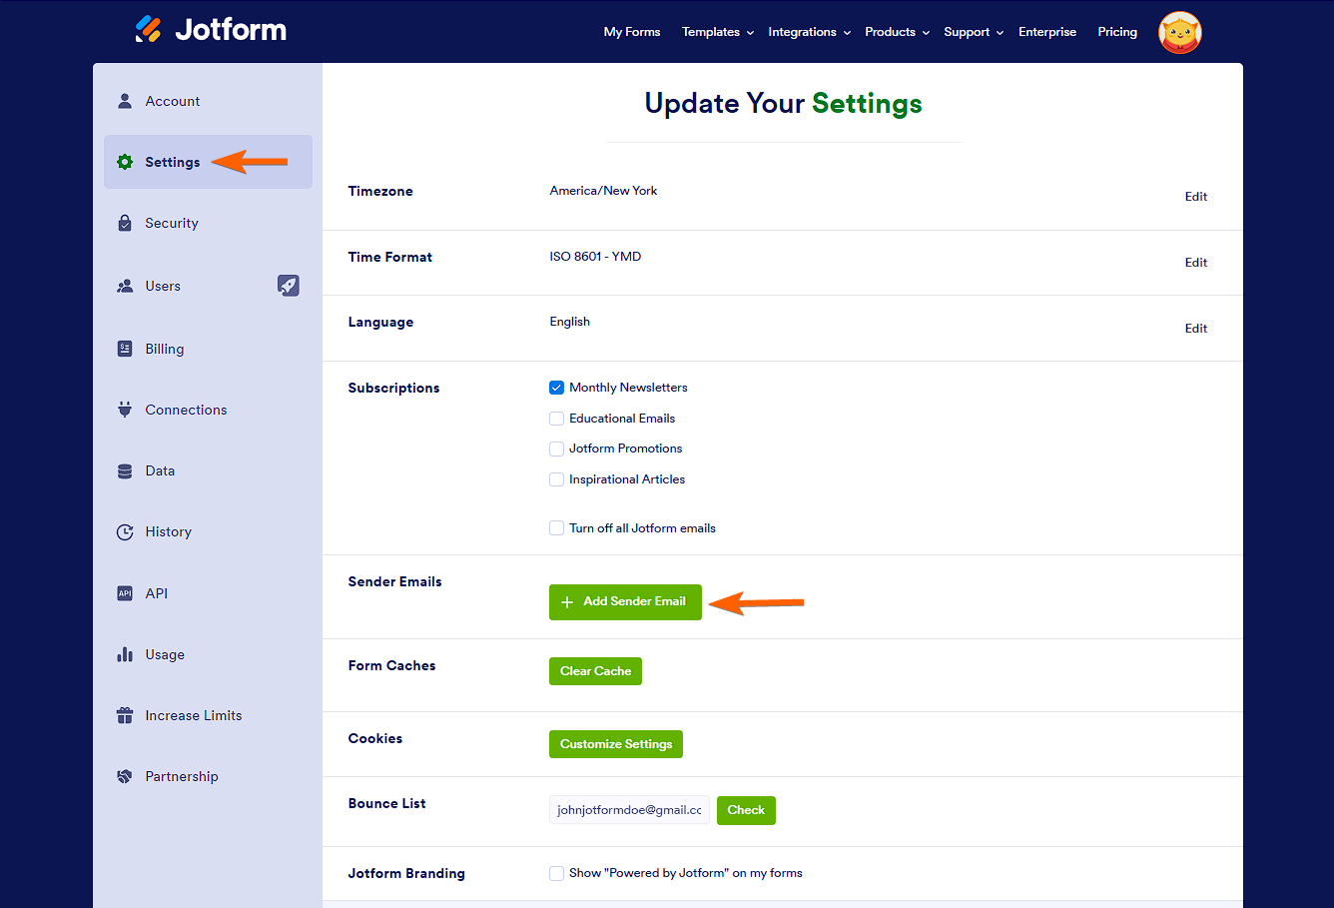The width and height of the screenshot is (1334, 908).
Task: Open the Partnership section label
Action: pyautogui.click(x=182, y=776)
